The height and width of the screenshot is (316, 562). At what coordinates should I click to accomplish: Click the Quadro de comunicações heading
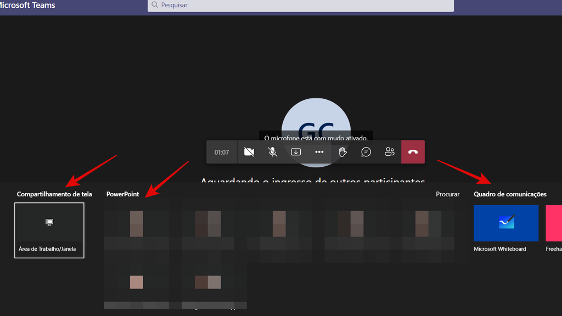click(510, 194)
